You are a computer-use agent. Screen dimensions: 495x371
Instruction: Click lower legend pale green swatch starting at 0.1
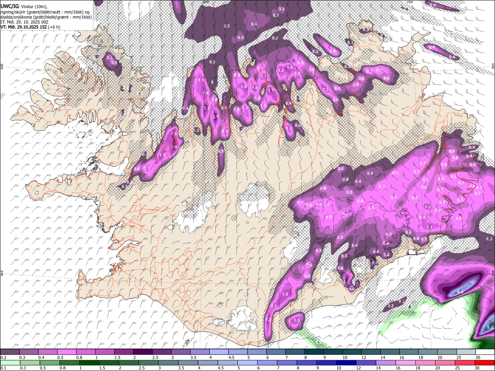tap(10, 363)
